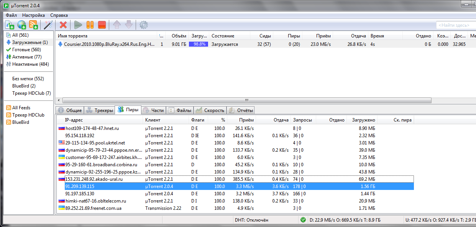The image size is (476, 227).
Task: Select Без метки (552) label
Action: pos(28,79)
